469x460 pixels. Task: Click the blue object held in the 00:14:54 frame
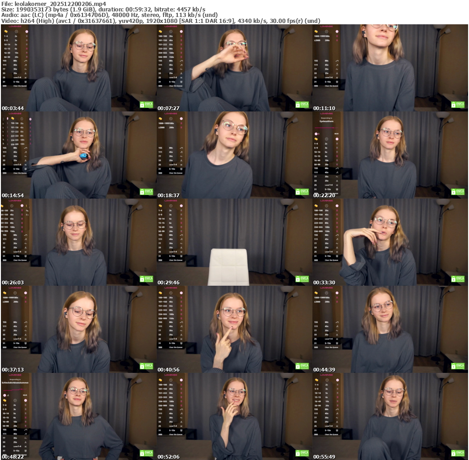click(x=83, y=156)
